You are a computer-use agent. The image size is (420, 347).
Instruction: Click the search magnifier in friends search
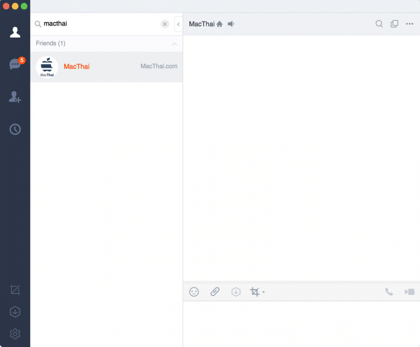coord(38,24)
